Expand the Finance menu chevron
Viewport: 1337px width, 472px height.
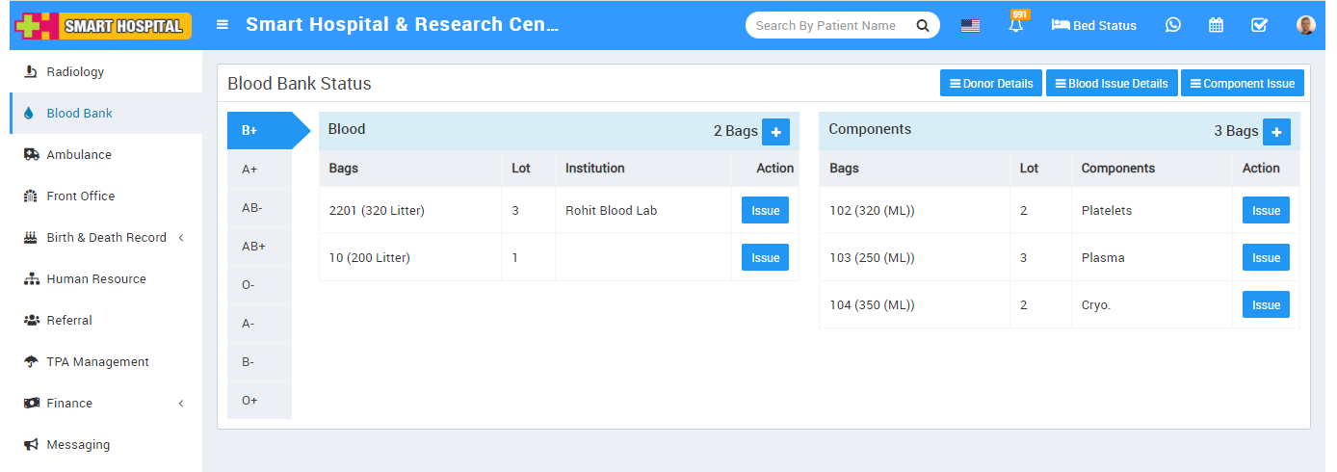pos(181,404)
